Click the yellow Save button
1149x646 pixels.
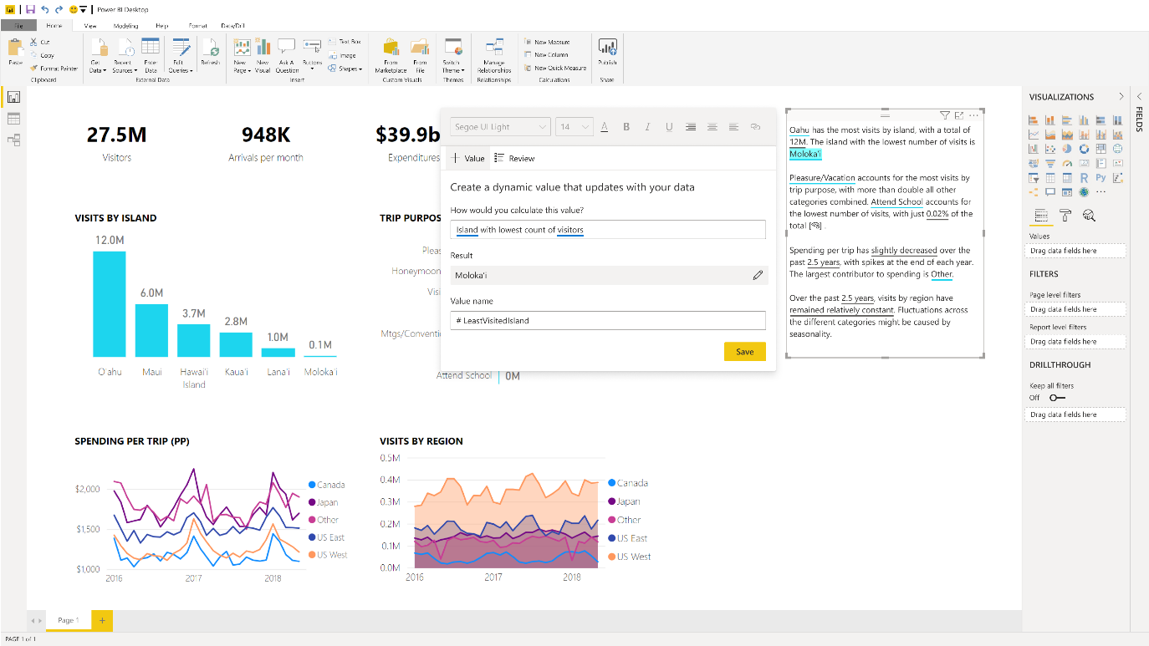click(x=744, y=352)
